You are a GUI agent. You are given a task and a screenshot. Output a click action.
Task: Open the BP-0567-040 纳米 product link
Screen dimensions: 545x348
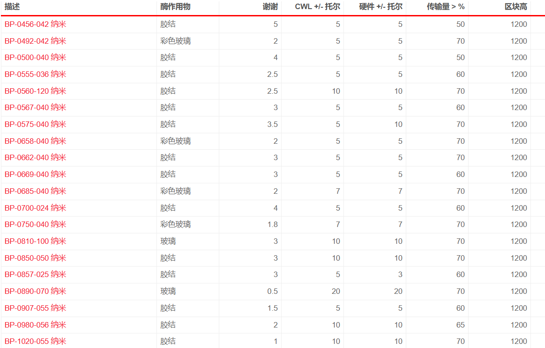[x=35, y=108]
